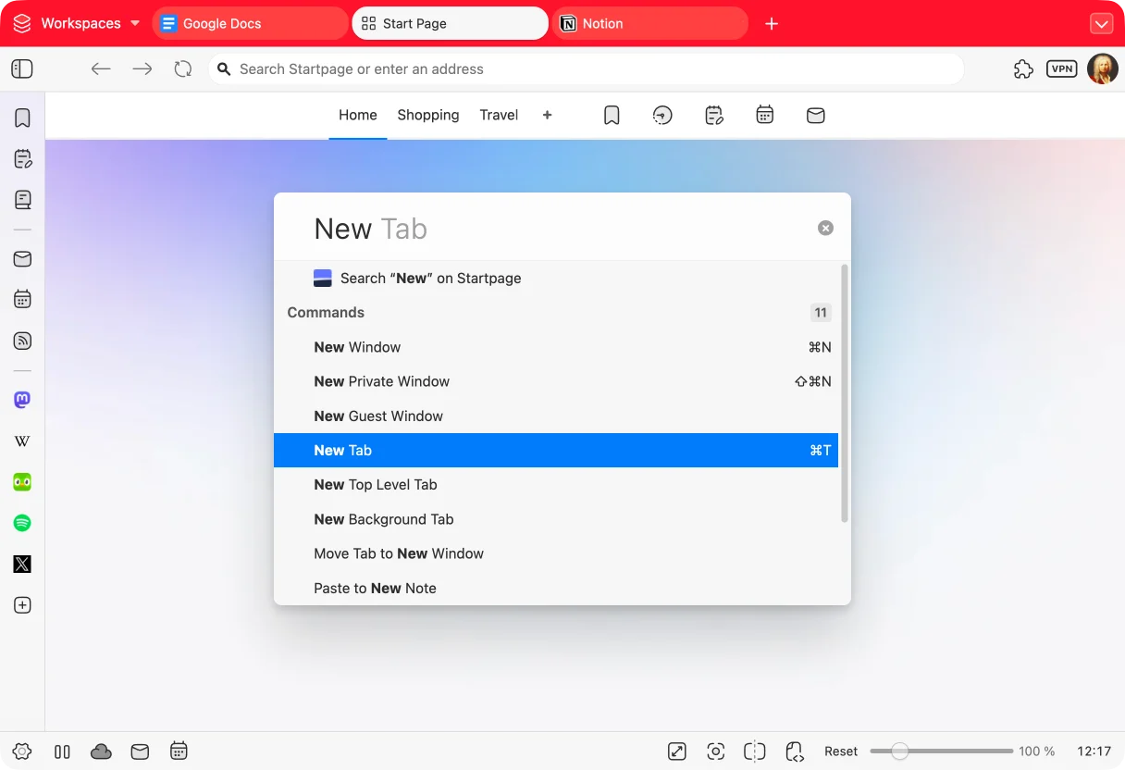Click the Extensions puzzle icon
The height and width of the screenshot is (770, 1125).
pyautogui.click(x=1023, y=69)
